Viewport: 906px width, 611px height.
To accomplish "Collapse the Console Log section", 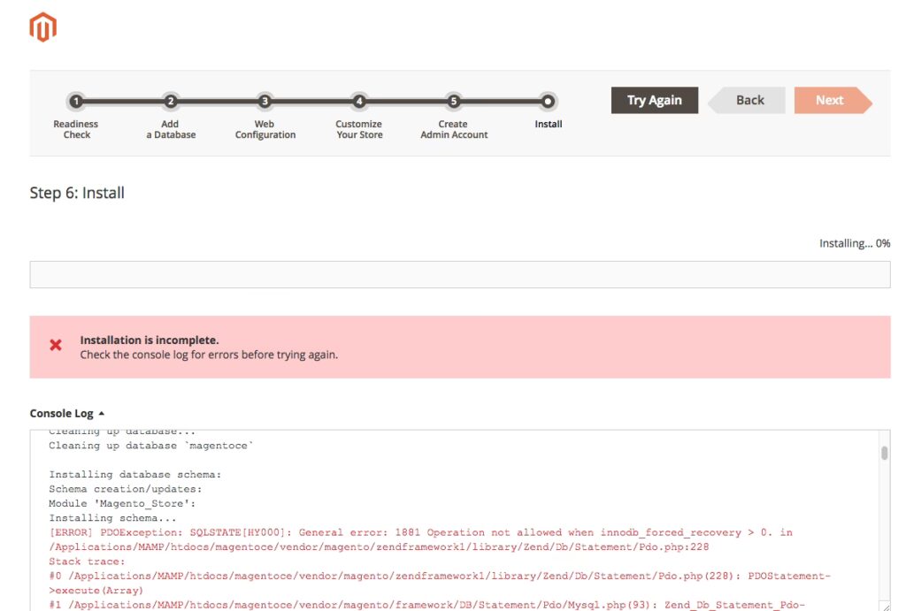I will [67, 413].
